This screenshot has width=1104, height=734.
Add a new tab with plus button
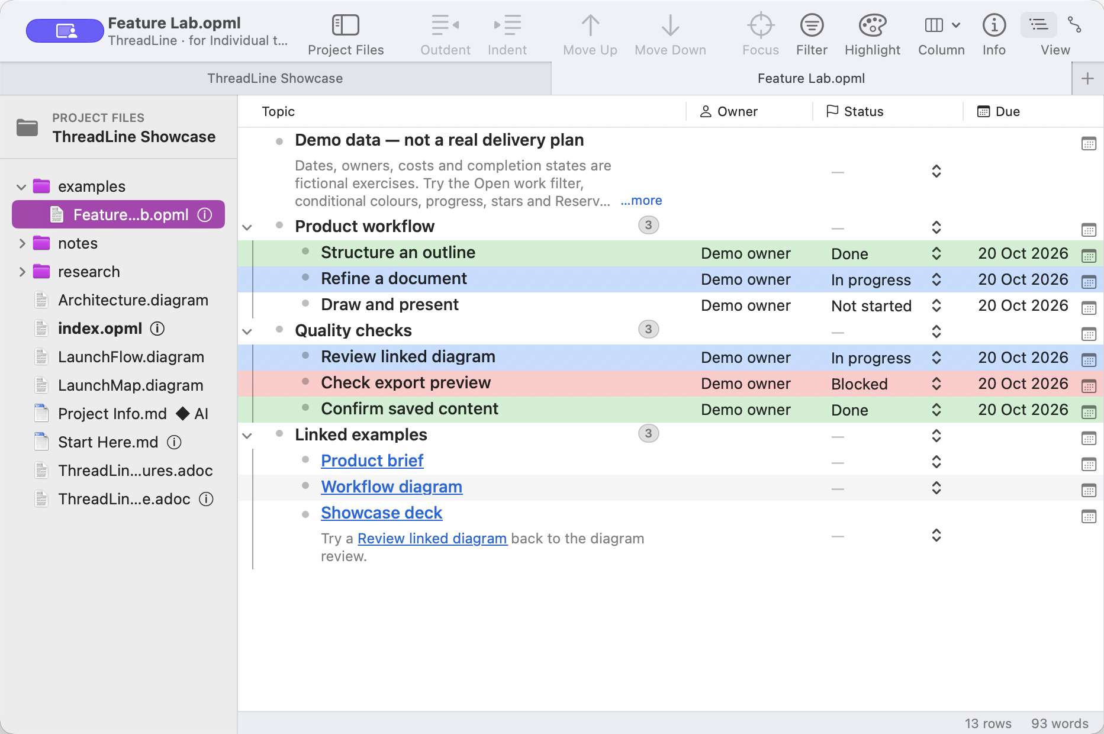click(x=1087, y=79)
